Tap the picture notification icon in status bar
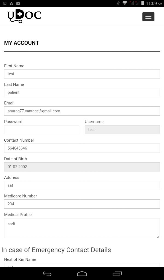The image size is (164, 280). 5,3
